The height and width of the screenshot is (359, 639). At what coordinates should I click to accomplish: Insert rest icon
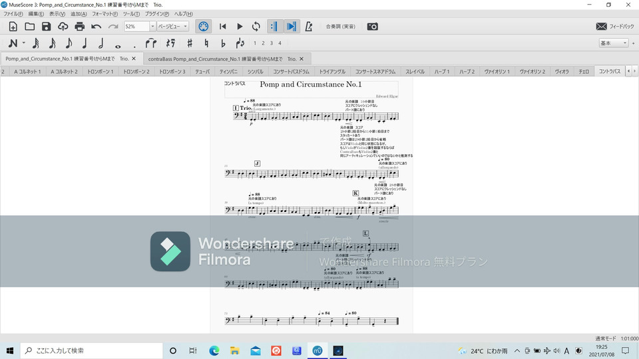click(171, 43)
